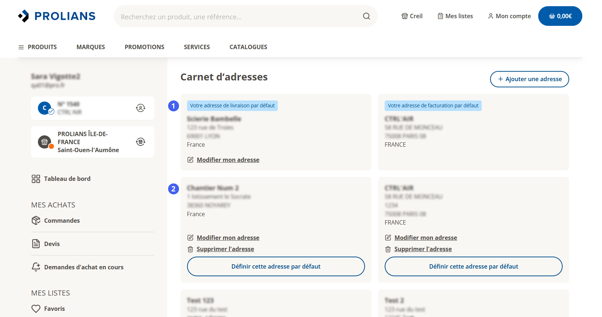The image size is (602, 317).
Task: Click the Prolians logo
Action: click(x=57, y=16)
